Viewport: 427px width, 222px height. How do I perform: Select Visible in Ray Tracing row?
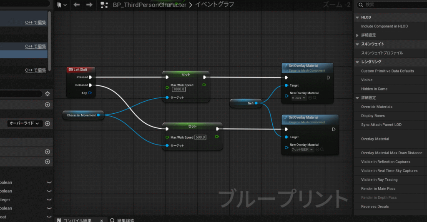(390, 180)
